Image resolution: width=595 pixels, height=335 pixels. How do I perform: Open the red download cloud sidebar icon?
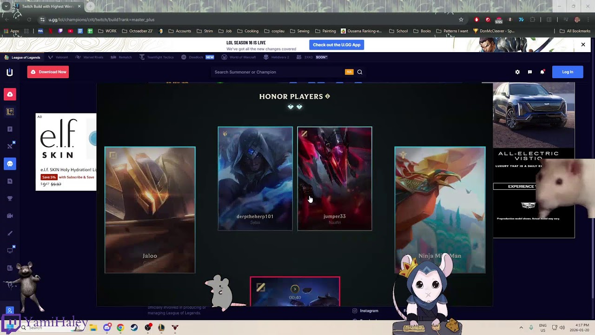pyautogui.click(x=10, y=94)
